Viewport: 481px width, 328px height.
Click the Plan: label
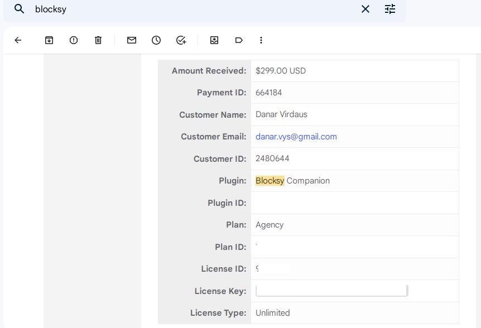pyautogui.click(x=236, y=225)
